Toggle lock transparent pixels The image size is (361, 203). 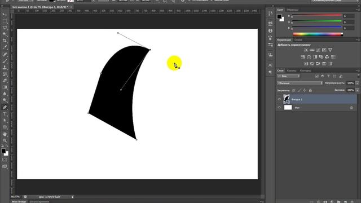(x=293, y=90)
